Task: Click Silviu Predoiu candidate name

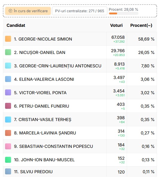Action: [33, 172]
